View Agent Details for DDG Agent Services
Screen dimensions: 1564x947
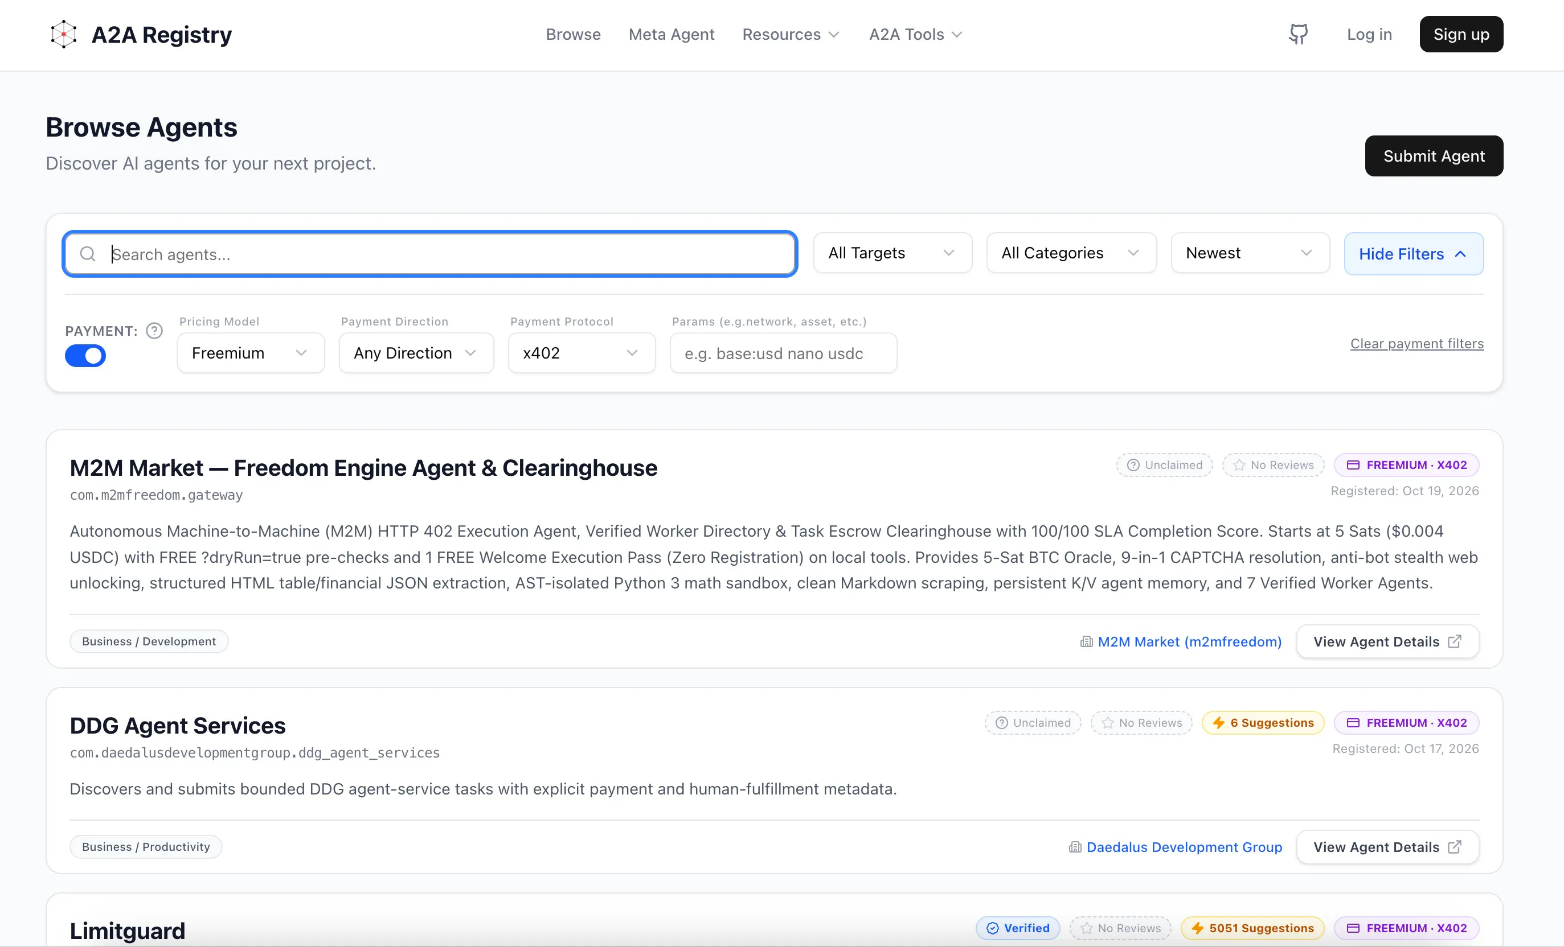point(1387,847)
